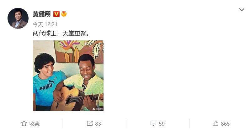Click the colorful wall painting in photo
250x130 pixels.
[x=79, y=51]
